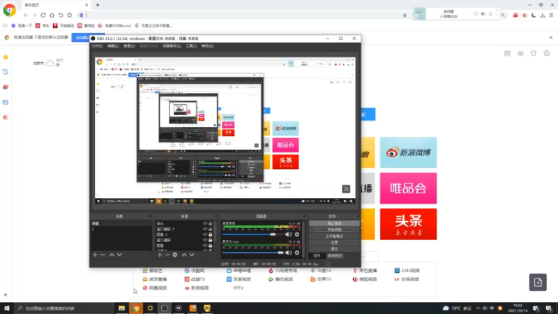Toggle lock on 窗口捕获 2 source
This screenshot has height=314, width=558.
(x=211, y=229)
